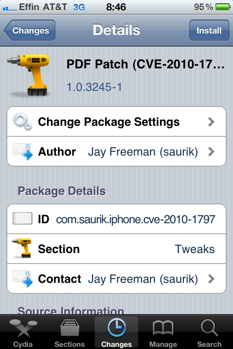Tap the Contact row chevron

click(211, 279)
